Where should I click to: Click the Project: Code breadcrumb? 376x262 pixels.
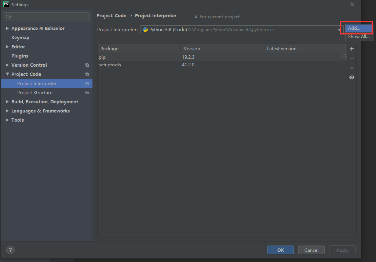(111, 15)
